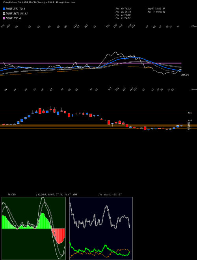
Task: Click the 'Pre V: 0.361 M' volume text
Action: pyautogui.click(x=156, y=12)
